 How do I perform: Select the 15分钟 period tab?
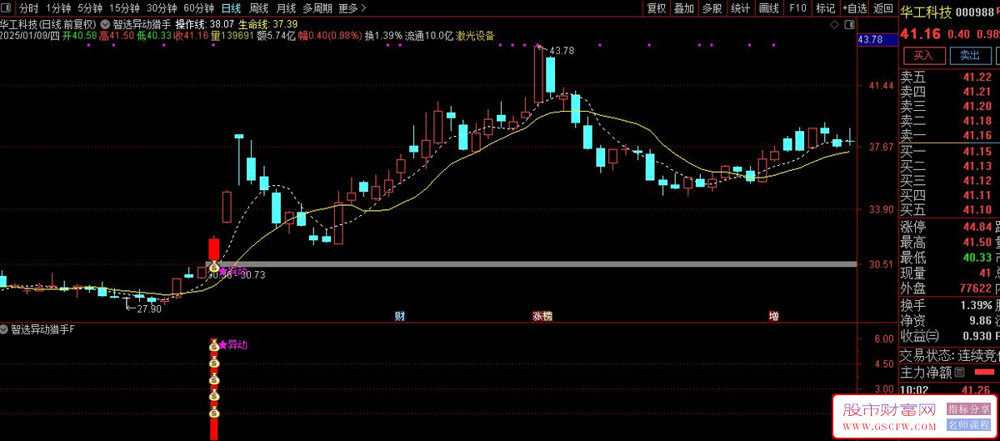(125, 8)
